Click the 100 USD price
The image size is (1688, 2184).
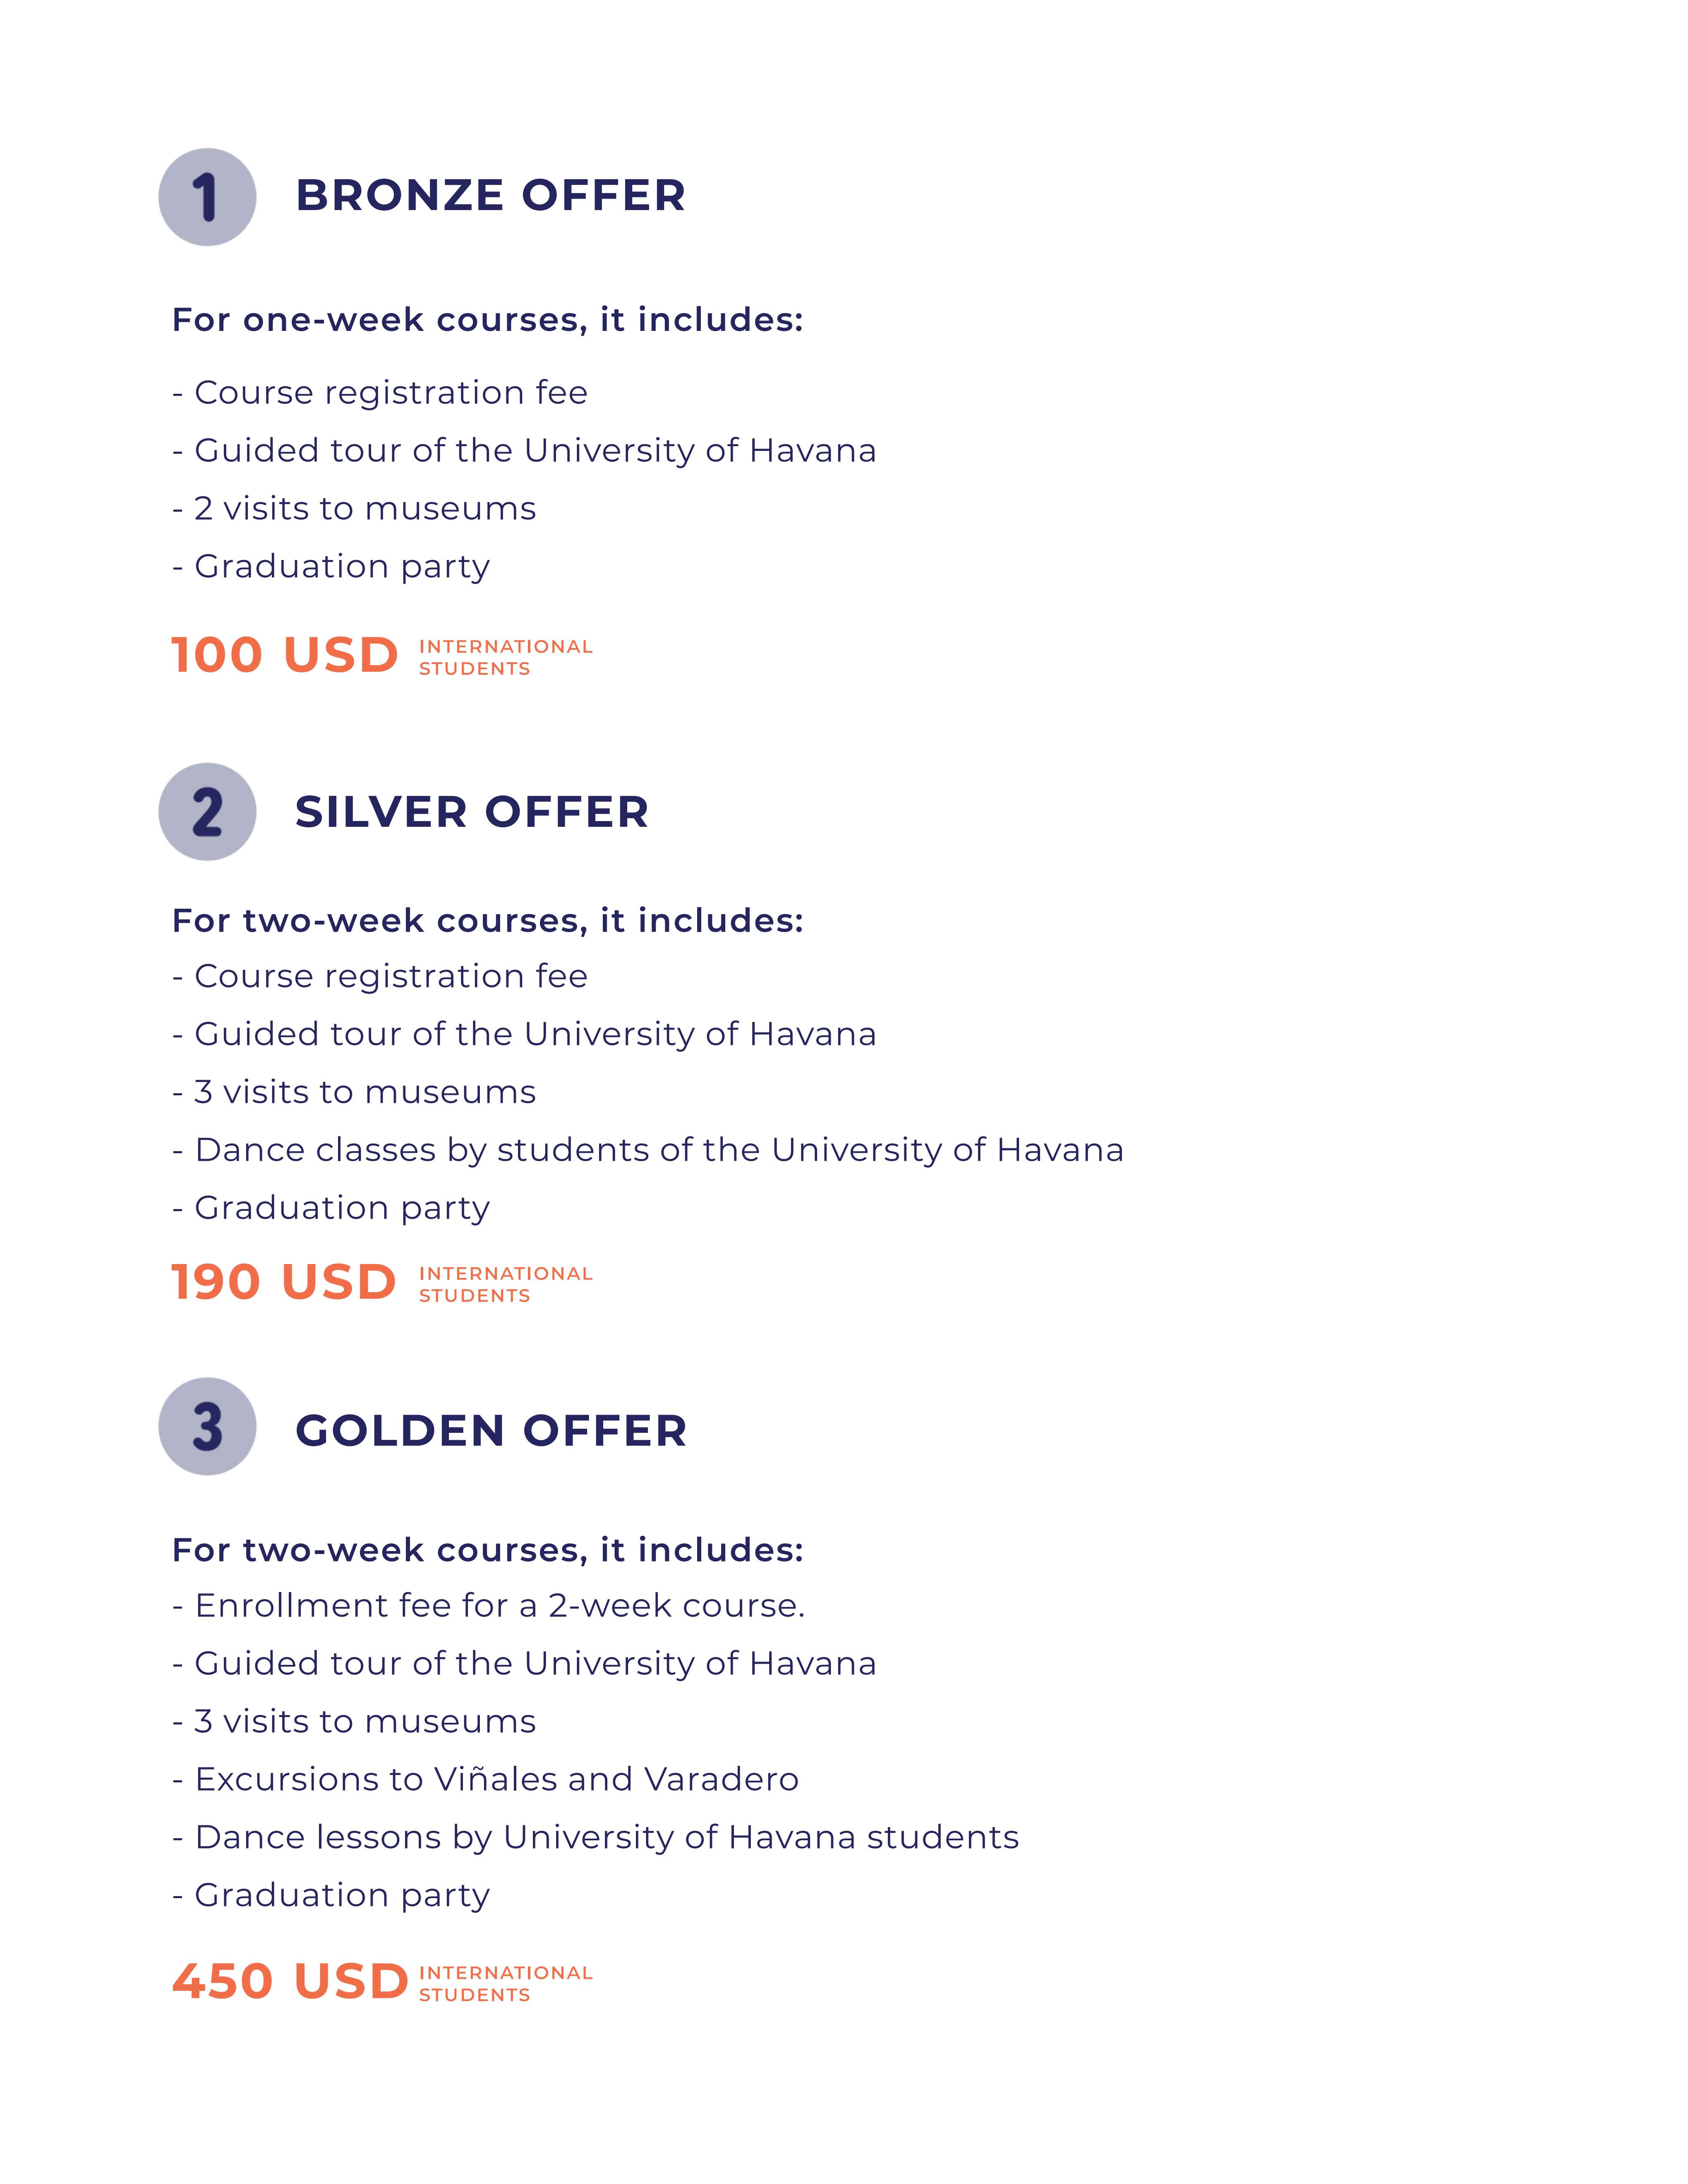[x=285, y=656]
